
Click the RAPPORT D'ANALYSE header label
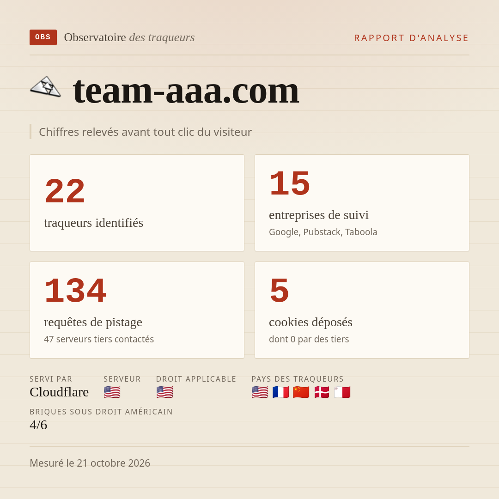[x=412, y=38]
